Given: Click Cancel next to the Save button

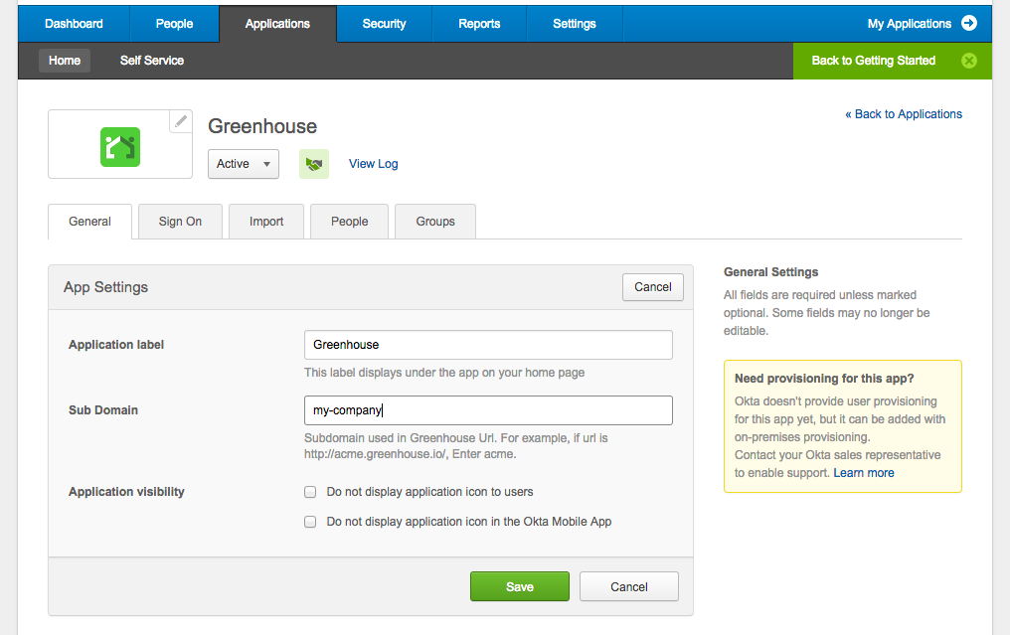Looking at the screenshot, I should [x=629, y=586].
